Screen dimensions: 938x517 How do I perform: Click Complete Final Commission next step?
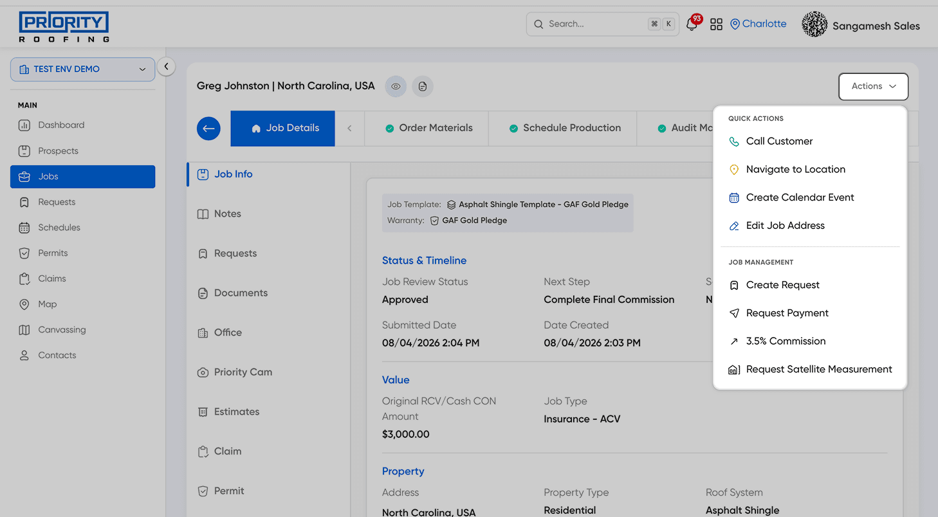click(609, 300)
